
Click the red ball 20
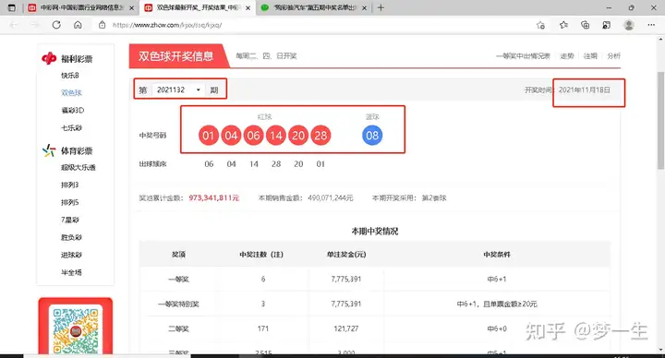point(298,135)
